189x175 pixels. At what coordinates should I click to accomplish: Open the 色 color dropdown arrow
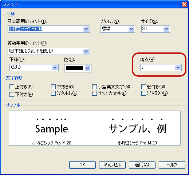[88, 68]
